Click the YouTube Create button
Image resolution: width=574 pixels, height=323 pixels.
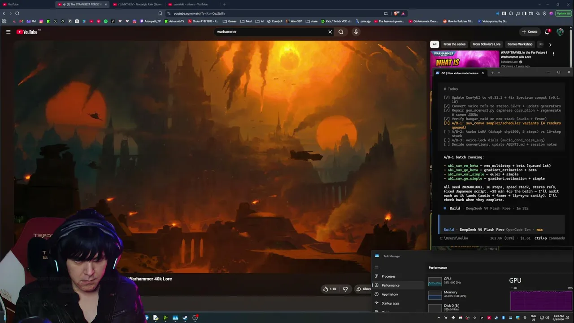point(530,32)
